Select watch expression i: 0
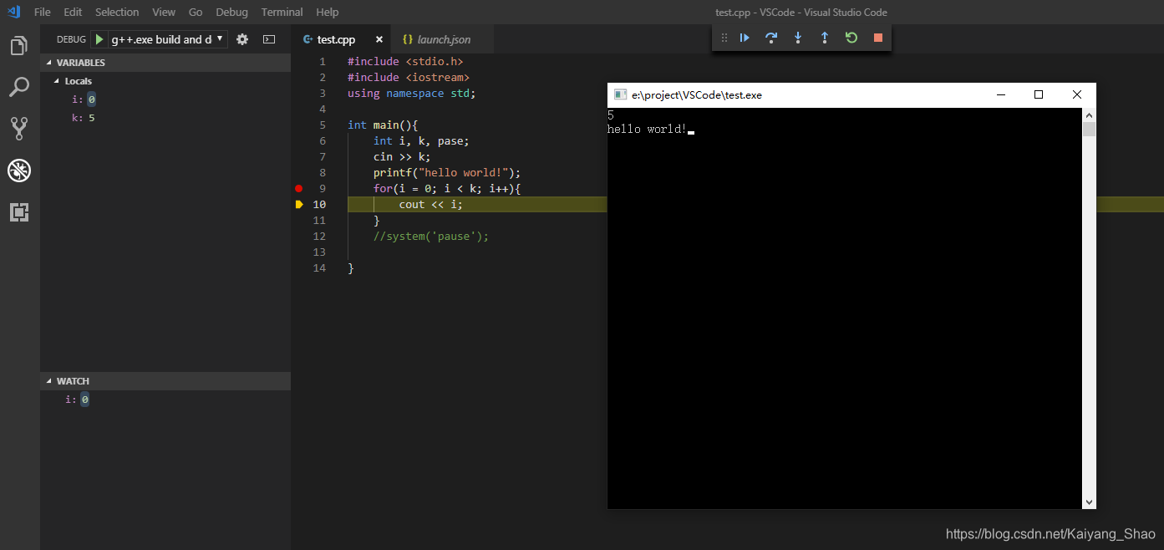The height and width of the screenshot is (550, 1164). 165,400
